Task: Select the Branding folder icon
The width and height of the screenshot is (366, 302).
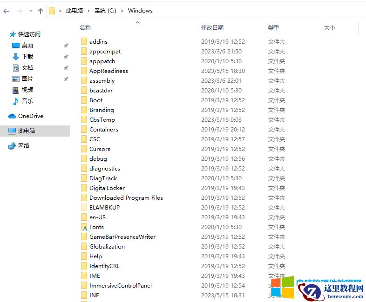Action: tap(84, 110)
